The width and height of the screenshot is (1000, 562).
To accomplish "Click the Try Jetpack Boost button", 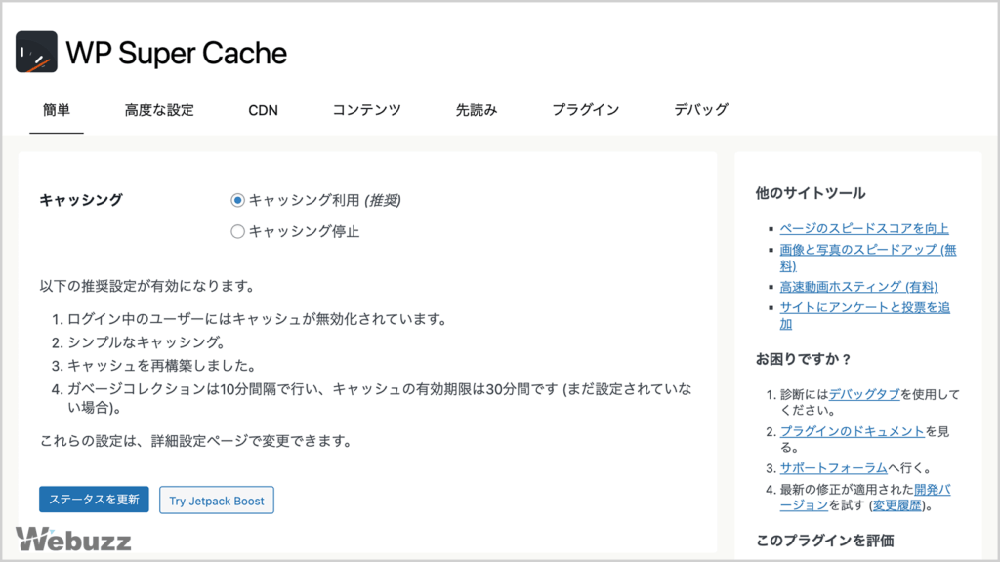I will tap(216, 501).
